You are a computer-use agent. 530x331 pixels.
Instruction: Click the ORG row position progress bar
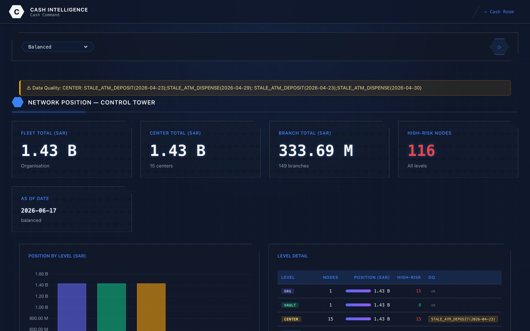point(358,291)
